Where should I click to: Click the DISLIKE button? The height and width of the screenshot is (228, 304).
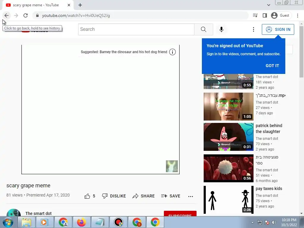pyautogui.click(x=114, y=196)
